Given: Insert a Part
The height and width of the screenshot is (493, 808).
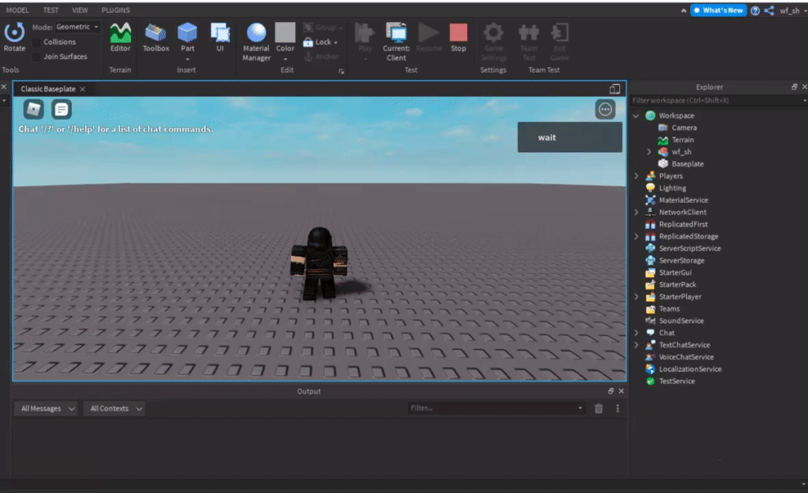Looking at the screenshot, I should point(187,37).
